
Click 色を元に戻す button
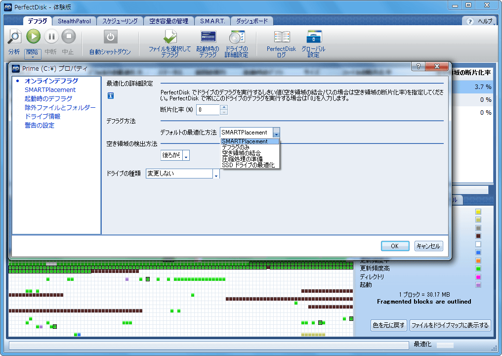click(x=389, y=325)
